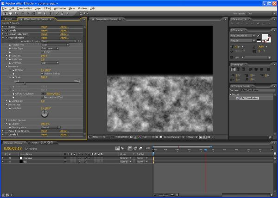Select the Horizontal Type tool
Screen dimensions: 278x198
point(51,13)
